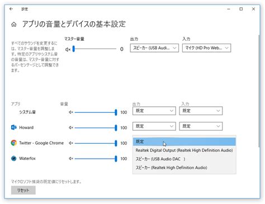This screenshot has width=265, height=204.
Task: Mute the システム音 speaker icon
Action: (71, 112)
